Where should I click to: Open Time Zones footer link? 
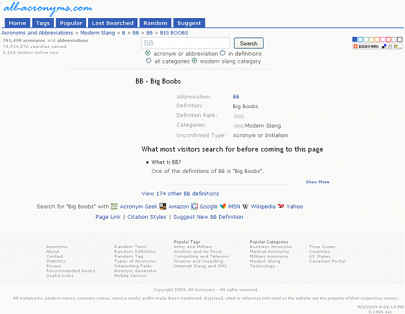coord(322,247)
